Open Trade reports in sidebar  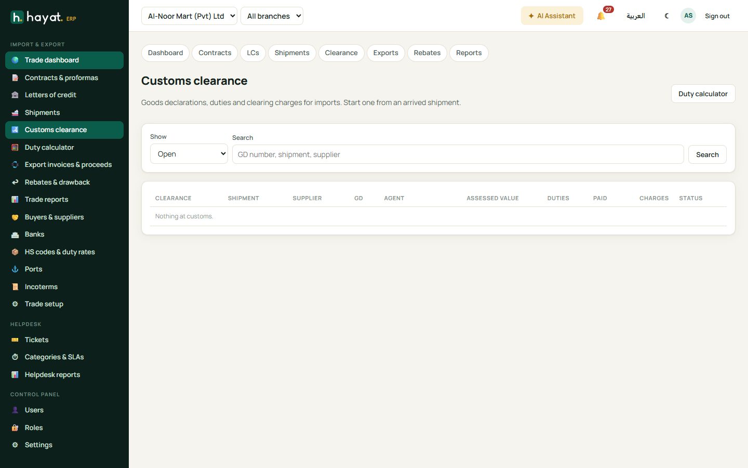click(x=64, y=200)
